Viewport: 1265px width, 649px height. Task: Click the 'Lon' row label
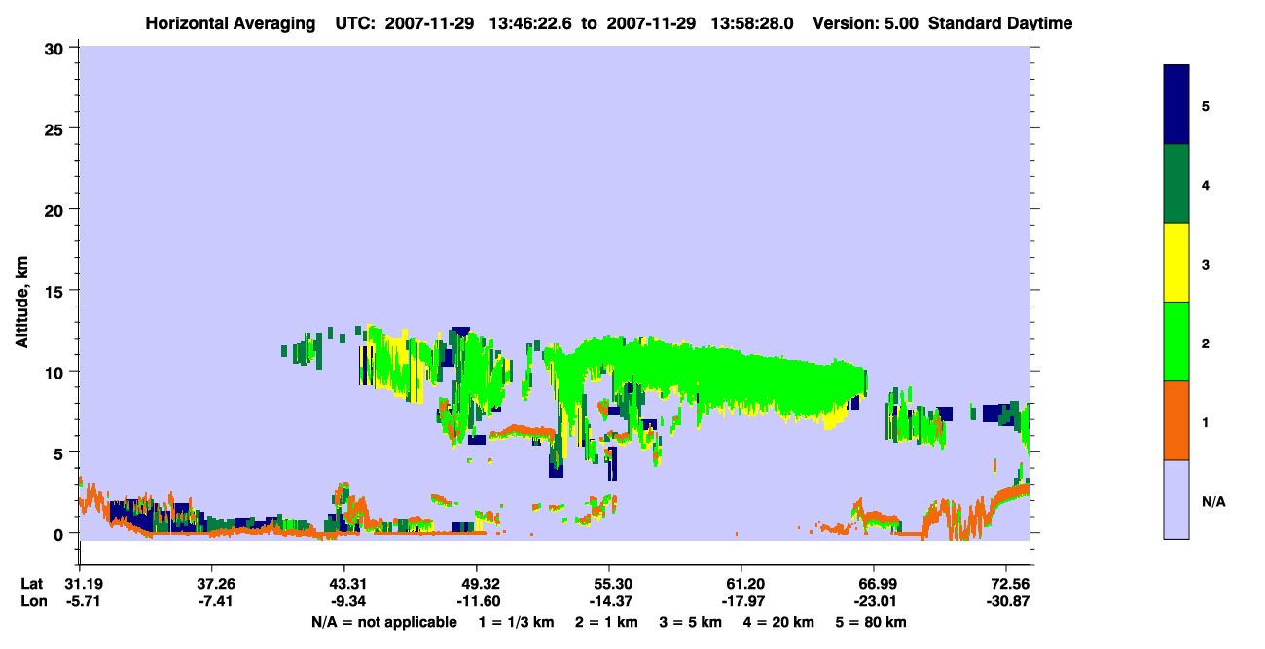(x=34, y=602)
